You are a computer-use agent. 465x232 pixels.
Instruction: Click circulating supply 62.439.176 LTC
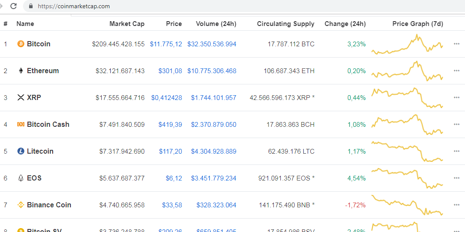tap(291, 151)
